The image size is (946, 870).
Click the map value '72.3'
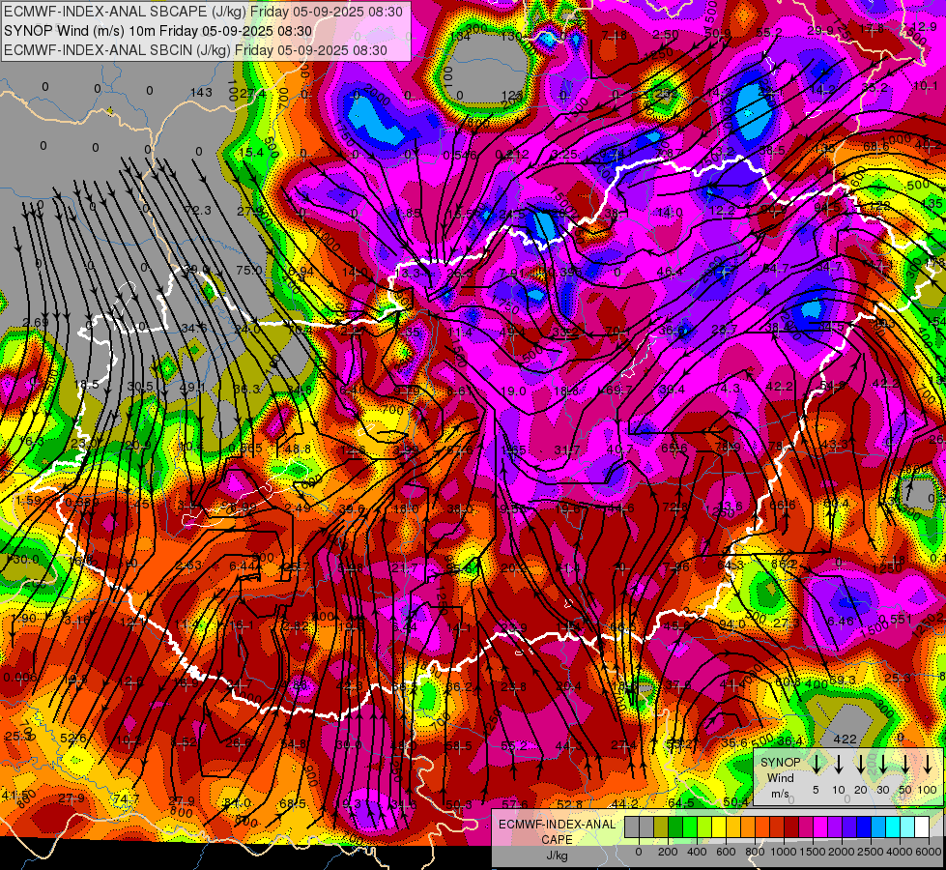click(x=198, y=210)
